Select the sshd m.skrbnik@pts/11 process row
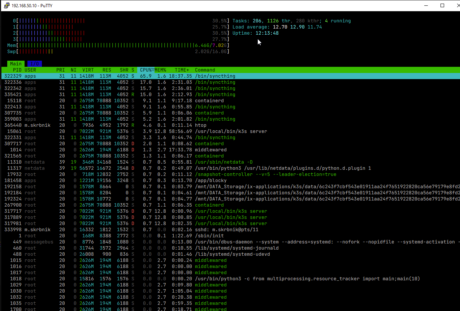 click(231, 230)
